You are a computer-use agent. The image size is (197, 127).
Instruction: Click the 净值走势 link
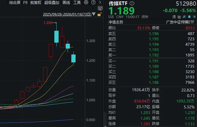click(115, 22)
